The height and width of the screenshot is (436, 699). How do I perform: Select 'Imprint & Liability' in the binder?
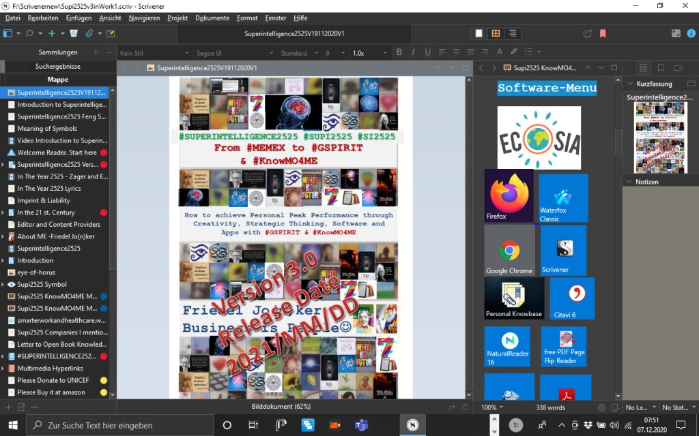[x=44, y=200]
